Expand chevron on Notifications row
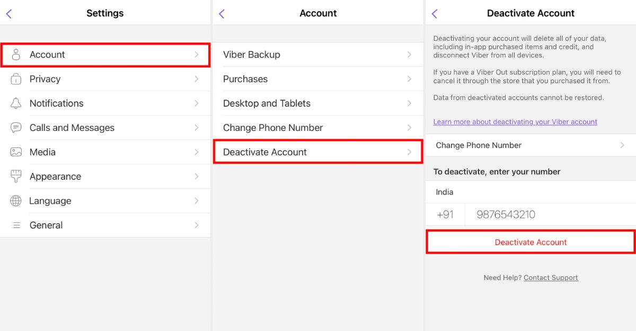636x331 pixels. 197,103
